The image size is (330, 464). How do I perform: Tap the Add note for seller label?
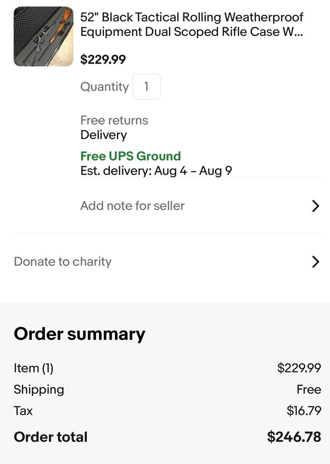pyautogui.click(x=132, y=206)
